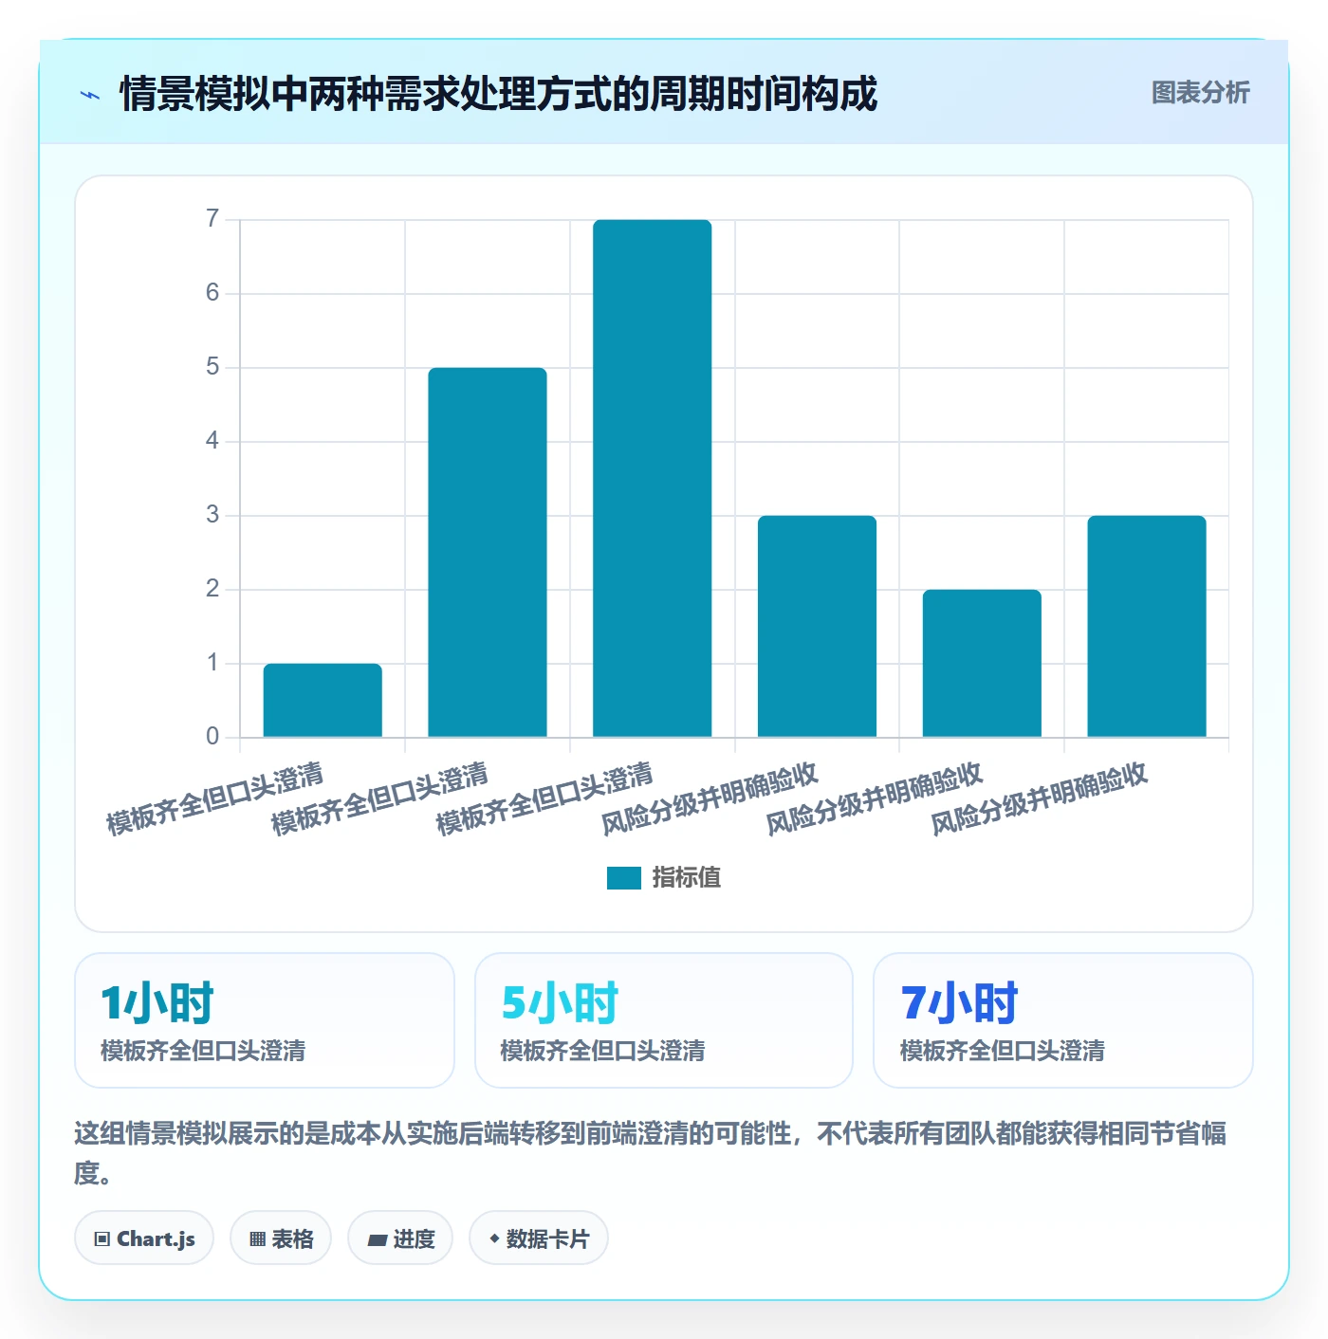Select the 进度 tag chip
Viewport: 1328px width, 1339px height.
400,1238
